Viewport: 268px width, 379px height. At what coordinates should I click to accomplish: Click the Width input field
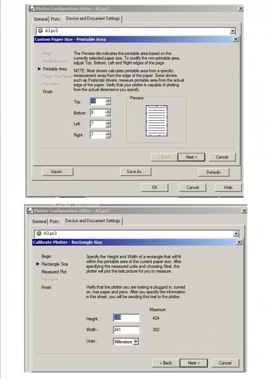126,330
